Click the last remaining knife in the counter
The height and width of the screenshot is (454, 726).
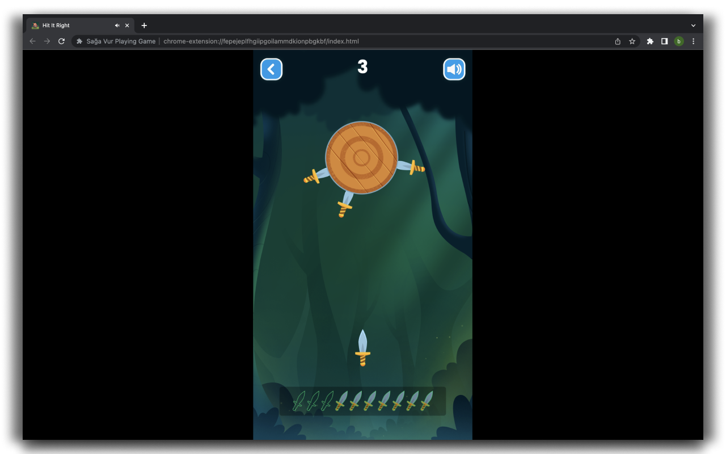click(427, 401)
